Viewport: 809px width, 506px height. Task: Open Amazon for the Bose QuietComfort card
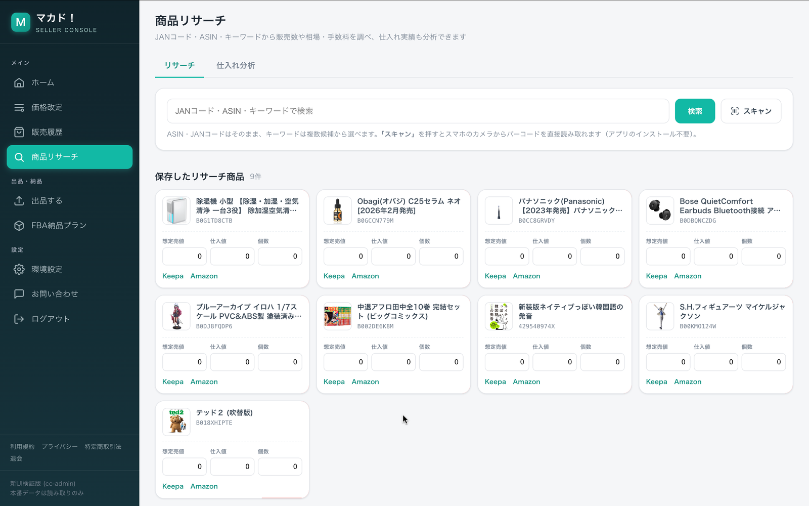click(688, 276)
